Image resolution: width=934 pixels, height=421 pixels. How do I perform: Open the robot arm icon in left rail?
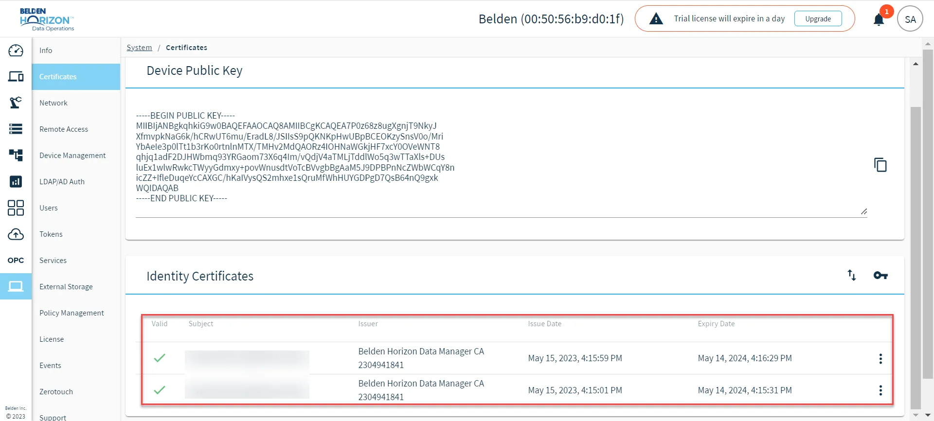click(16, 103)
